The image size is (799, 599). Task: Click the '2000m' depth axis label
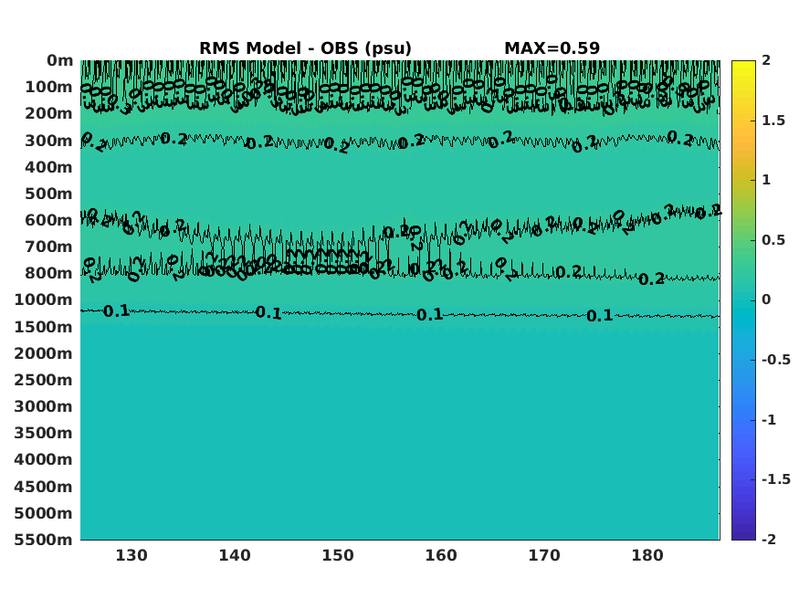tap(43, 353)
